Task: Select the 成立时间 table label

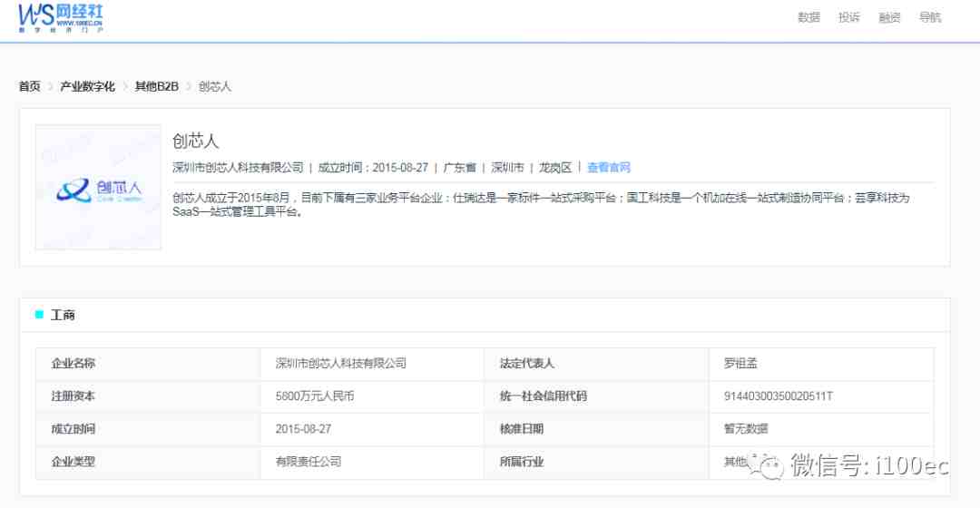Action: click(73, 429)
